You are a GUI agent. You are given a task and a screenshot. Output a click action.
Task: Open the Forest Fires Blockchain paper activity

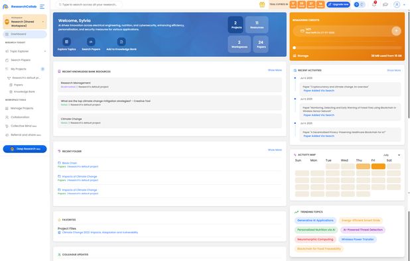click(350, 112)
